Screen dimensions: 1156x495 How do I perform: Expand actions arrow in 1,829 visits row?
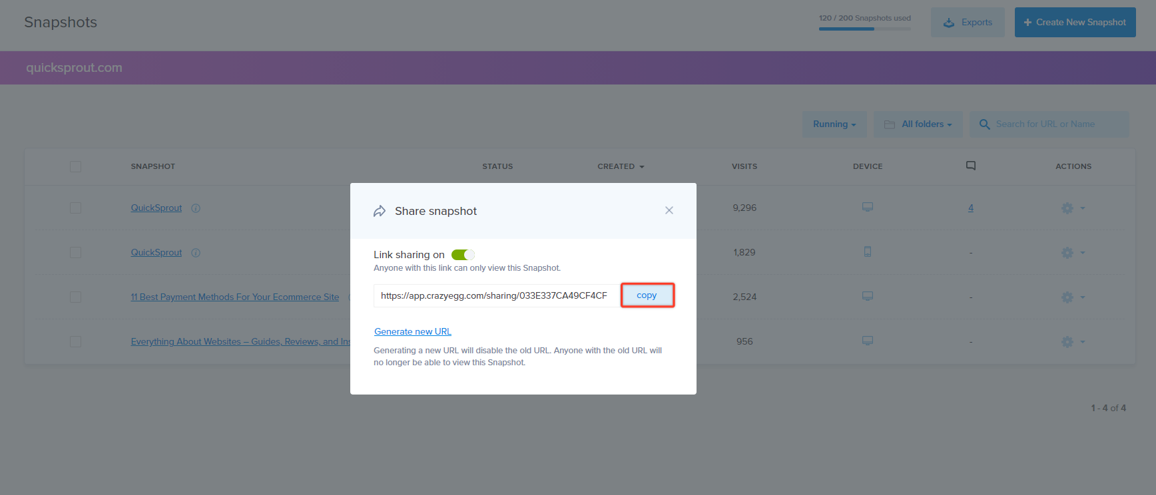(x=1083, y=253)
